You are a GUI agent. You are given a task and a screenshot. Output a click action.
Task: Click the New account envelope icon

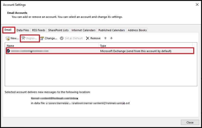[x=8, y=38]
